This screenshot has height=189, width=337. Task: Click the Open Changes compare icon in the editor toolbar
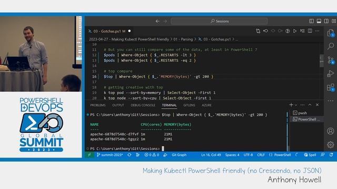(258, 31)
